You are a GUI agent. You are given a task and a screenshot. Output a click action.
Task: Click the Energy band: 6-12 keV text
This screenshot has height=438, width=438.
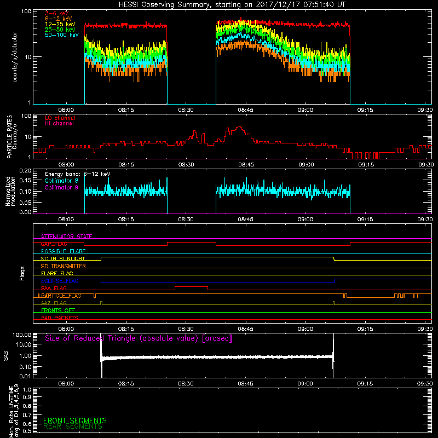(x=78, y=174)
